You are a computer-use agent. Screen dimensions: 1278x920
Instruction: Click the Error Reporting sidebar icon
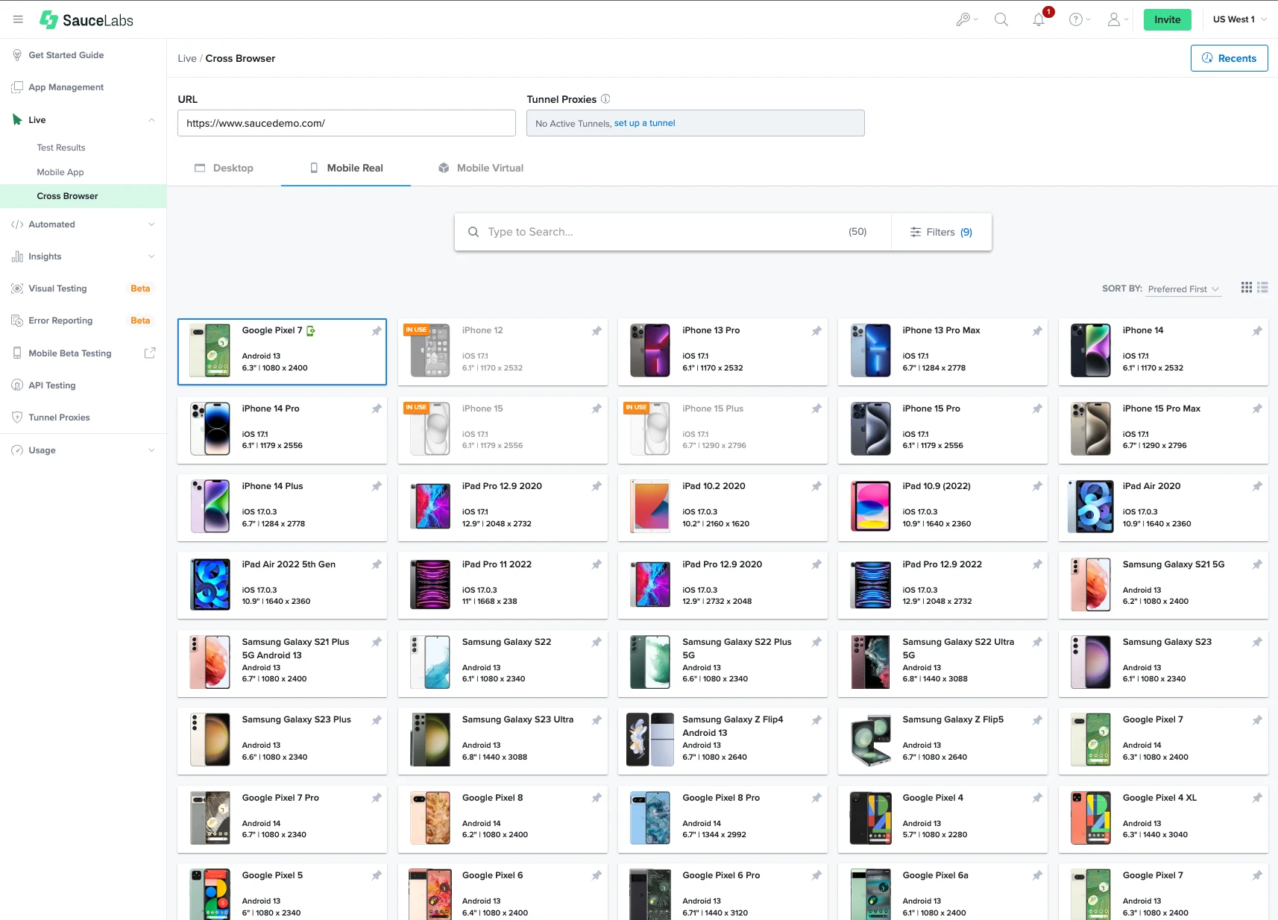click(x=17, y=321)
